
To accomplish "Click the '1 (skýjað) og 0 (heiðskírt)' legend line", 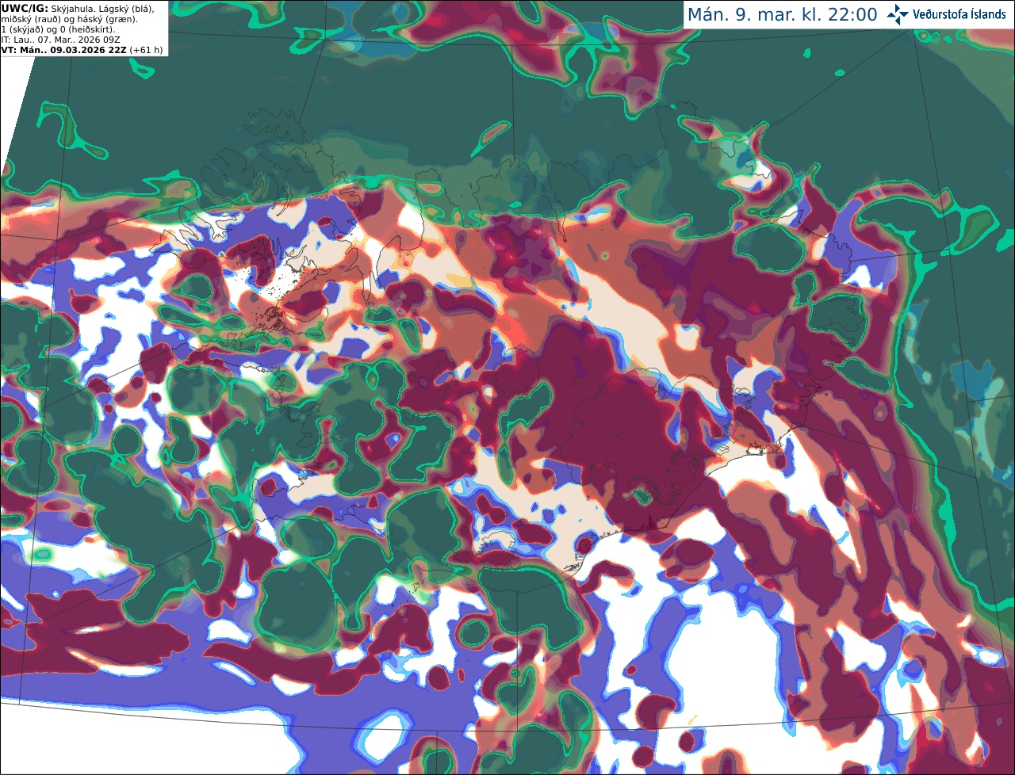I will coord(58,29).
